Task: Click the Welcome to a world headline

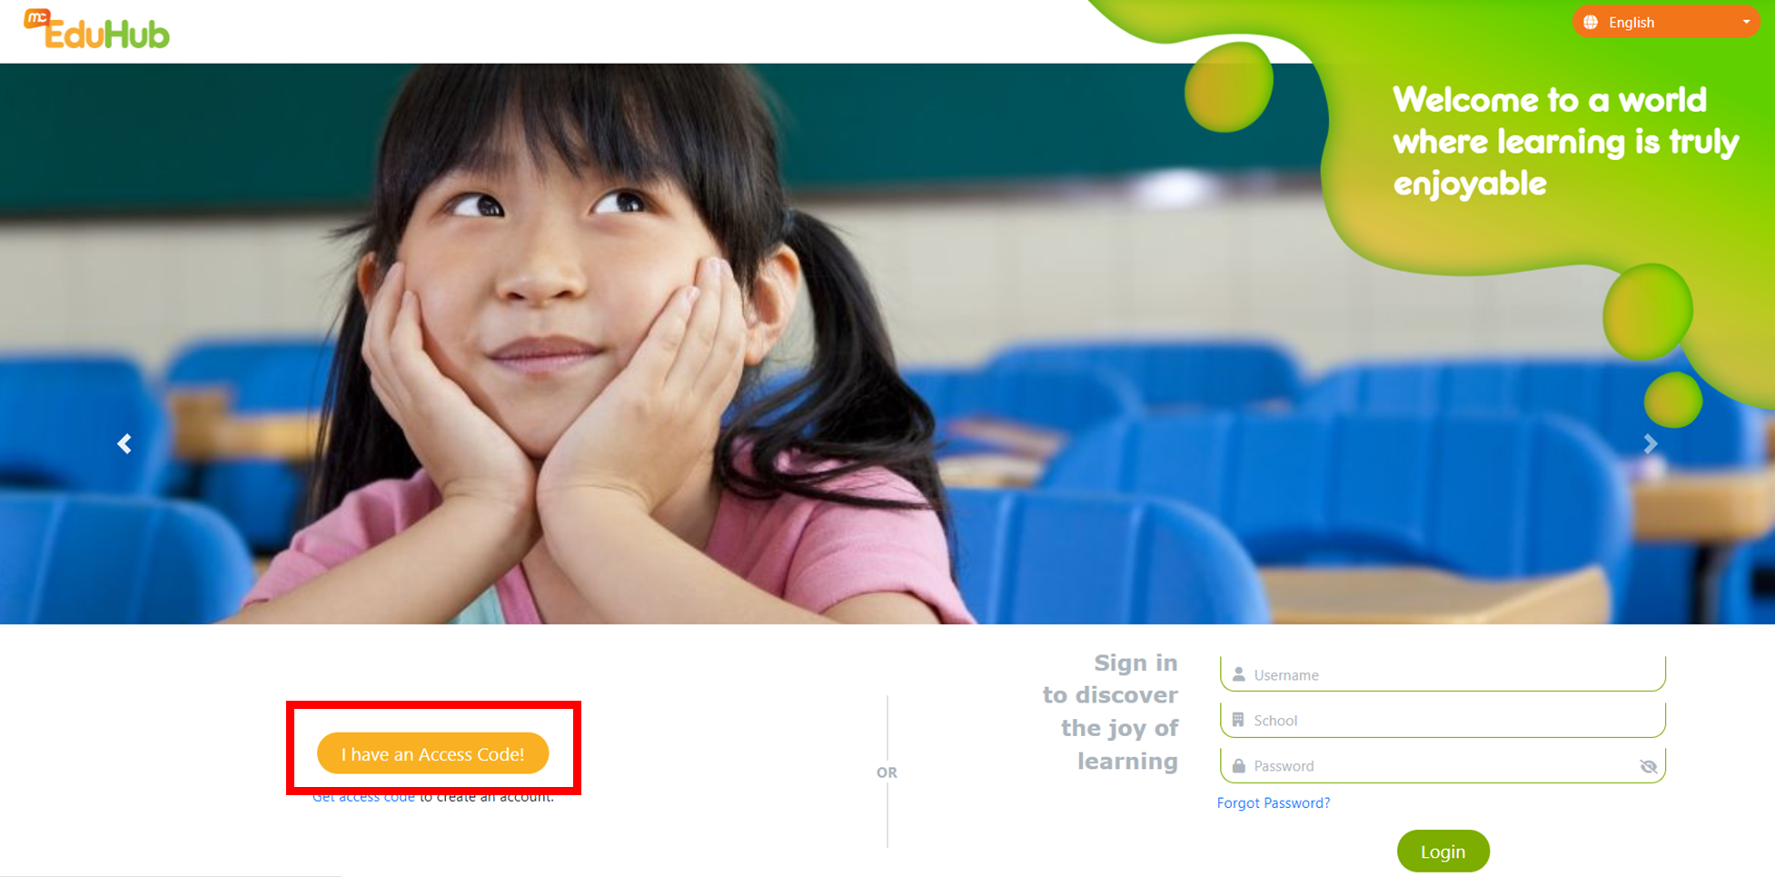Action: [1565, 142]
